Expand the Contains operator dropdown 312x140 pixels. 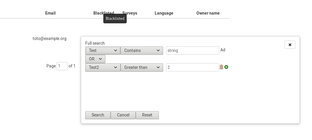(142, 50)
